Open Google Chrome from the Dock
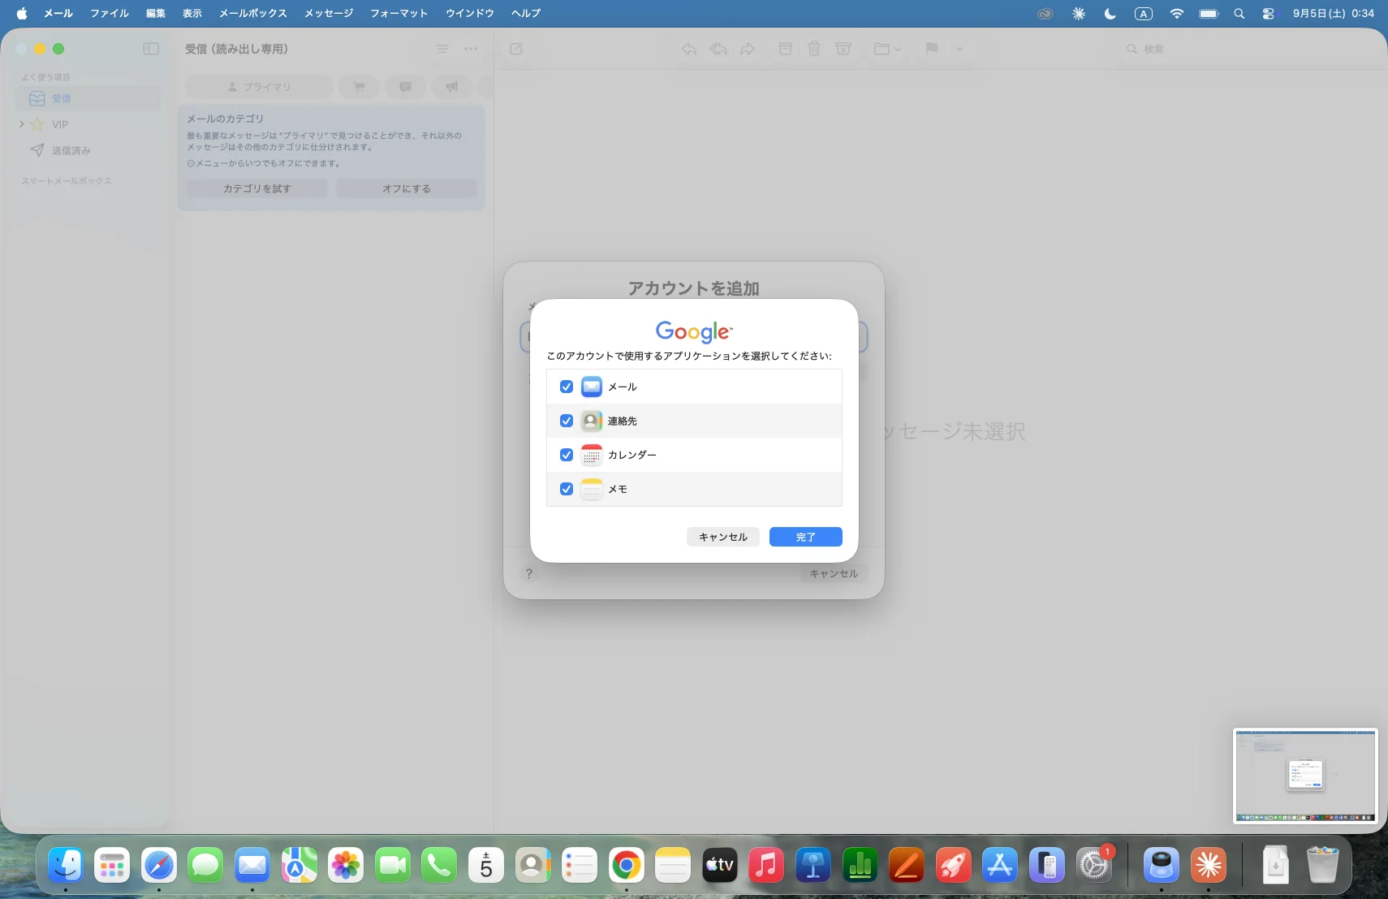Screen dimensions: 1388x899 point(626,865)
